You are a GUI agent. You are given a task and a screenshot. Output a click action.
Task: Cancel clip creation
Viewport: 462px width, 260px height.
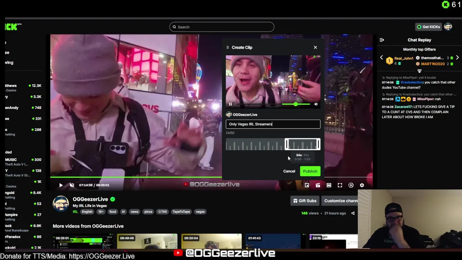(x=289, y=171)
